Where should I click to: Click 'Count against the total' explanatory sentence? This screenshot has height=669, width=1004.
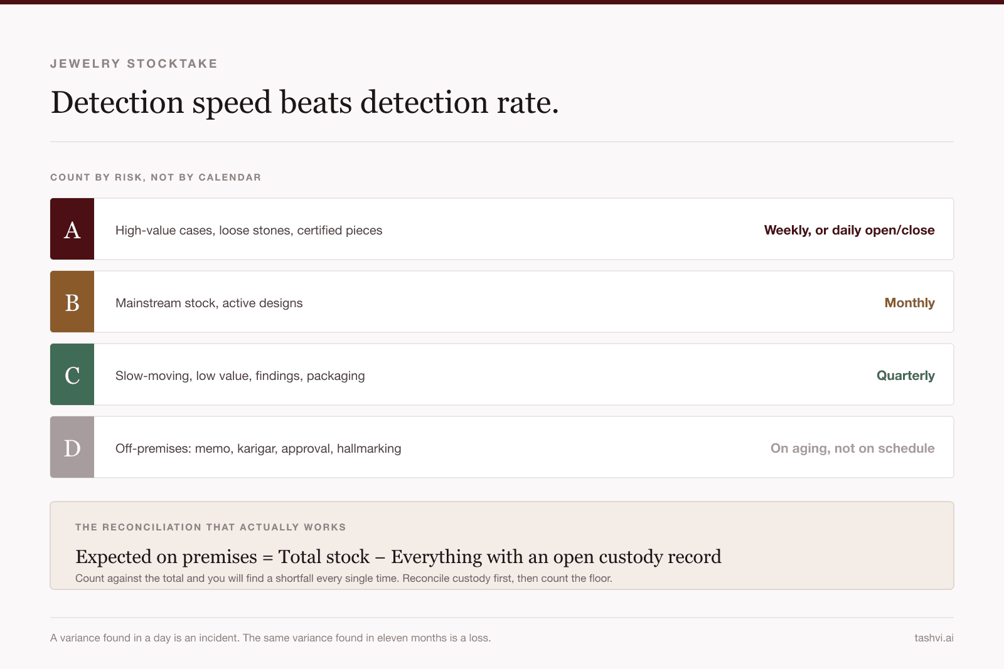[x=343, y=578]
